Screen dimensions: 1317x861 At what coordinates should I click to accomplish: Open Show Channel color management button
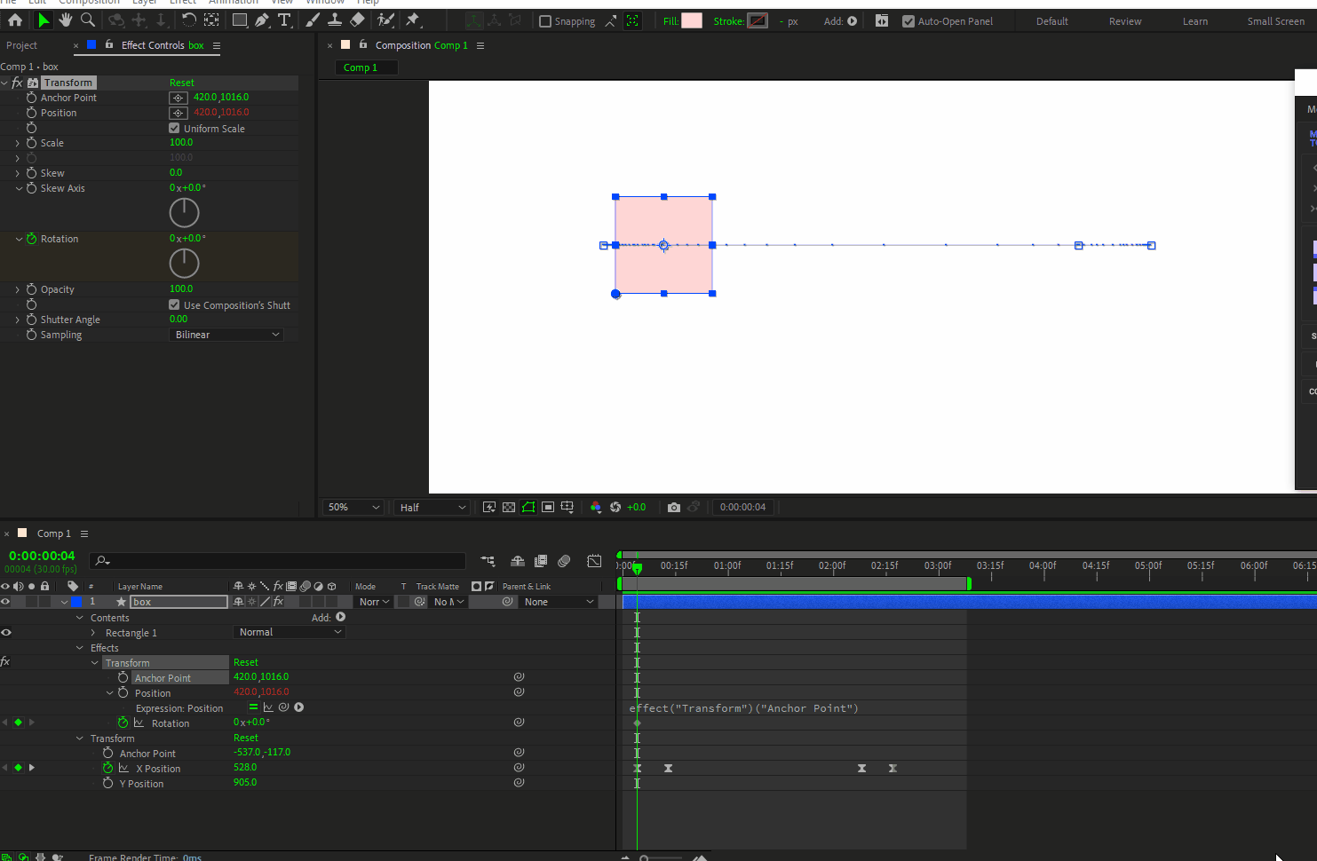coord(596,507)
